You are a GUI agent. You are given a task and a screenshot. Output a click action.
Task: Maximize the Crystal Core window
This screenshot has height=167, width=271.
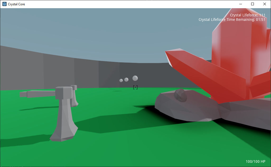coord(253,4)
